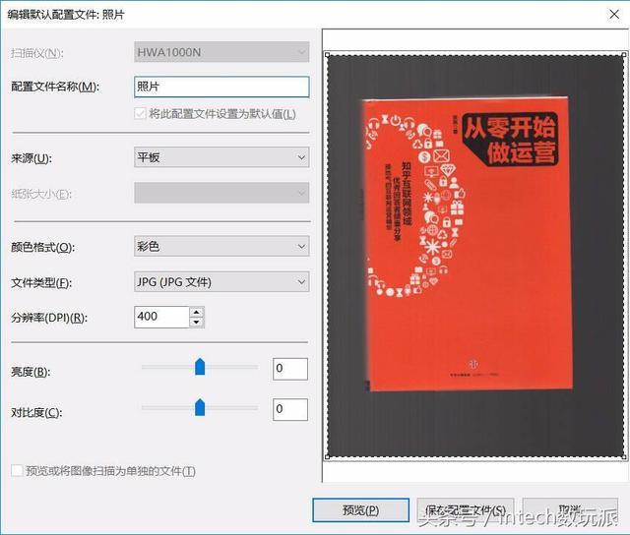
Task: Click the 文件类型(F) label
Action: pos(41,283)
